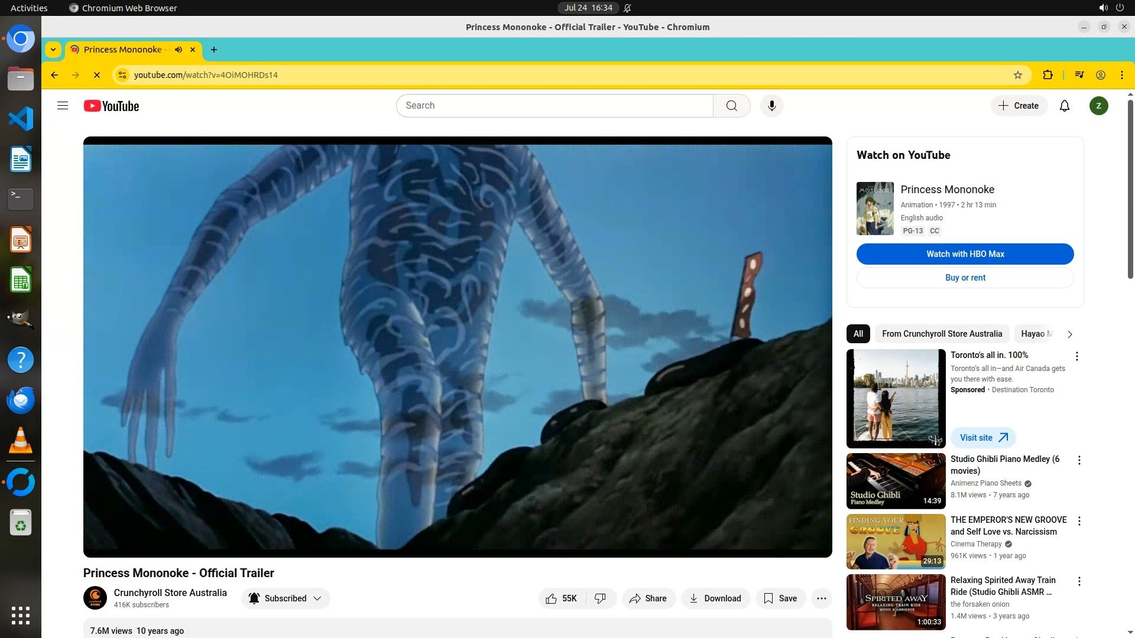The height and width of the screenshot is (638, 1135).
Task: Click the Buy or rent button
Action: click(x=965, y=278)
